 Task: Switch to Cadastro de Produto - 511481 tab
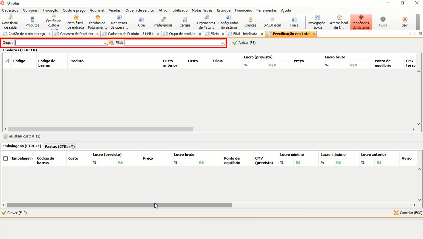tap(131, 34)
